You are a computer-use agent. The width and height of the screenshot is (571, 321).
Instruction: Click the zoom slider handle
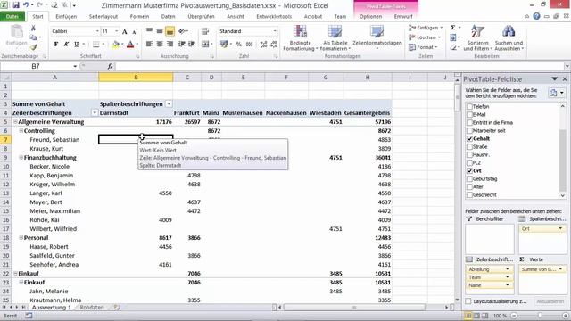tap(540, 316)
